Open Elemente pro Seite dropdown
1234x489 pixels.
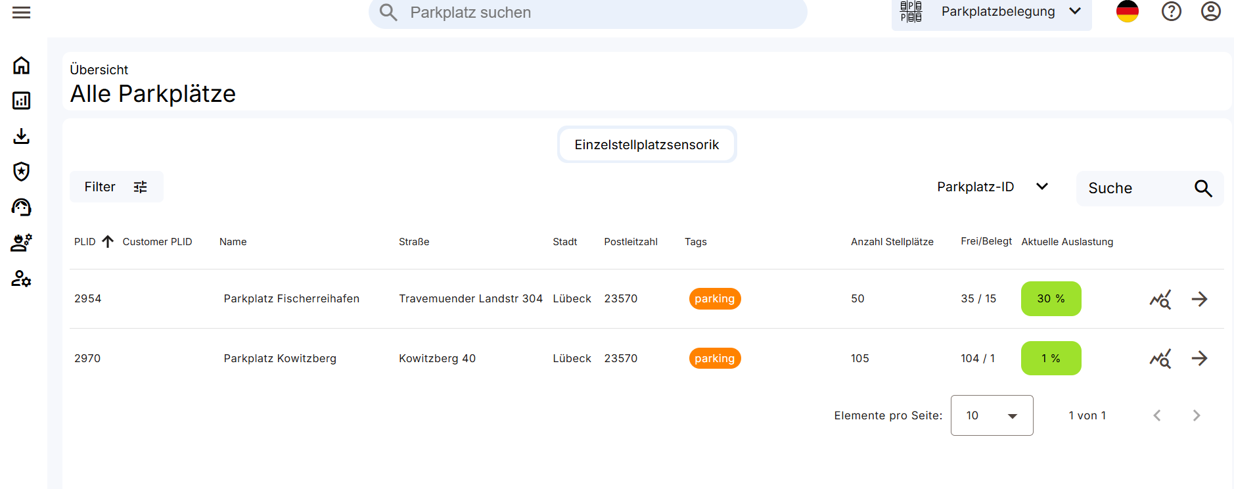(x=992, y=415)
